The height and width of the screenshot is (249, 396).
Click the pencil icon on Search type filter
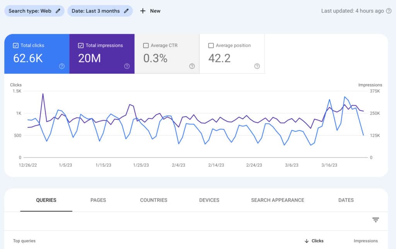pyautogui.click(x=58, y=11)
